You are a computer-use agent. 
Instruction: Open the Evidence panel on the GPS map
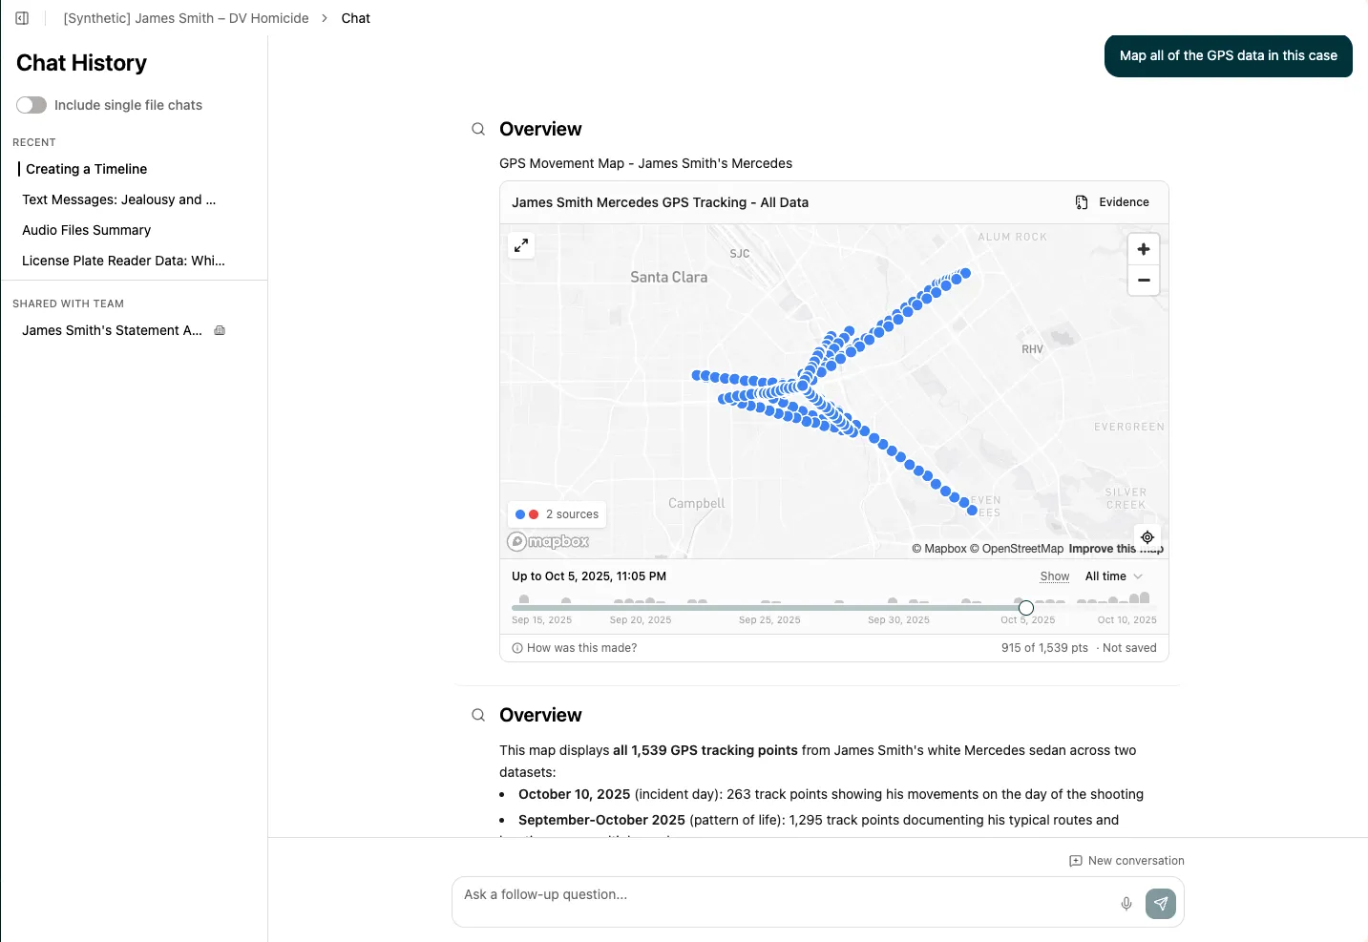1112,201
